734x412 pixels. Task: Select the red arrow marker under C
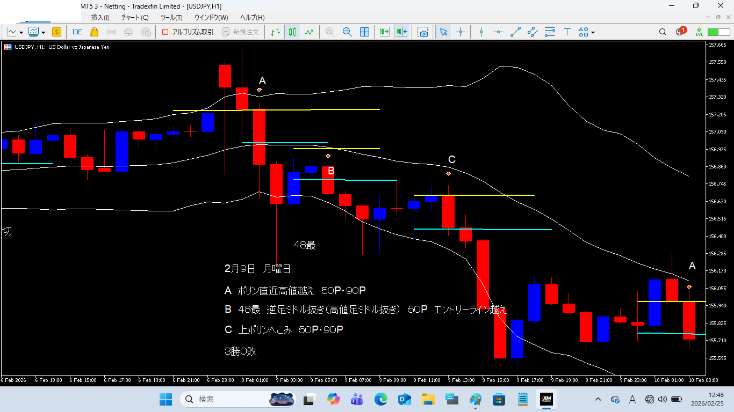(x=448, y=174)
